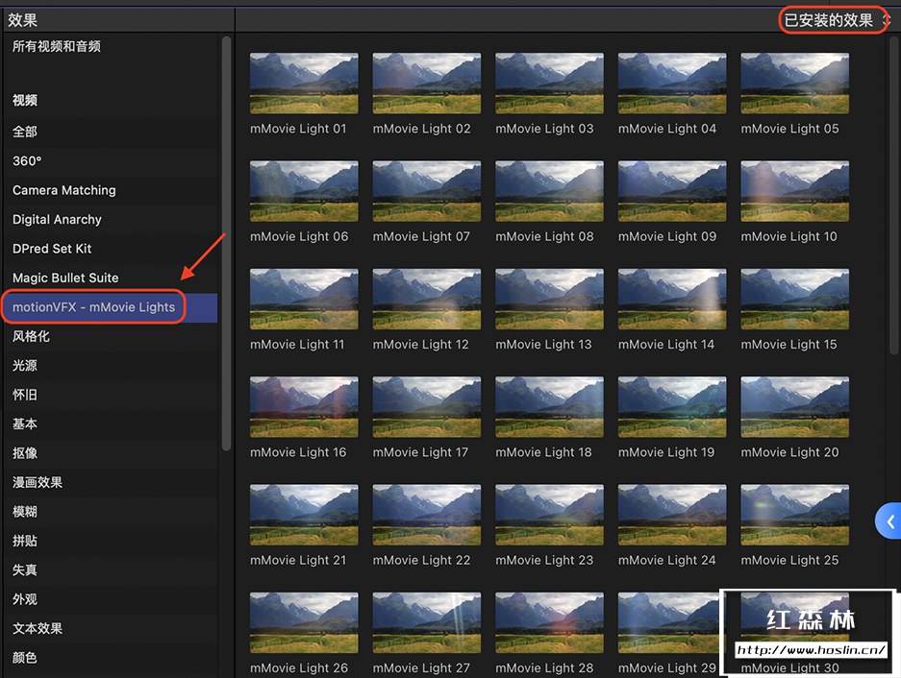Select mMovie Light 20 thumbnail
The height and width of the screenshot is (678, 901).
pos(794,407)
